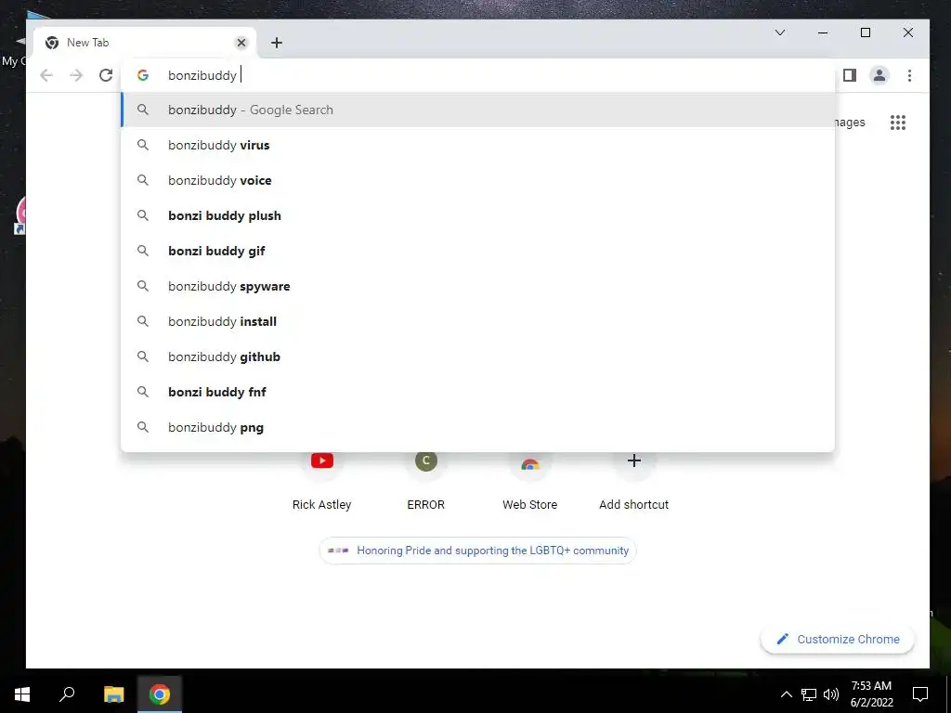Click the address bar text field
951x713 pixels.
click(x=478, y=75)
